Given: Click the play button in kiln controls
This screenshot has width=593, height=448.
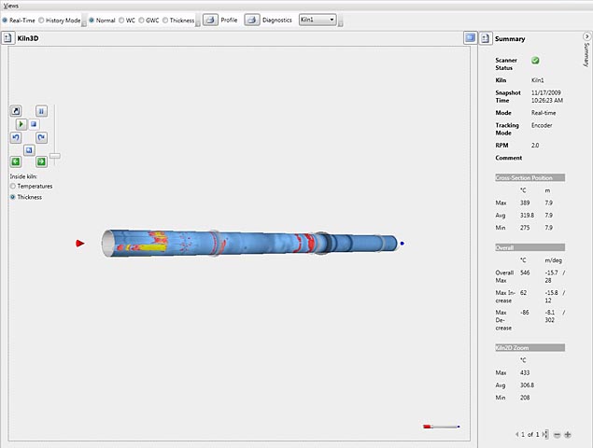Looking at the screenshot, I should [21, 123].
